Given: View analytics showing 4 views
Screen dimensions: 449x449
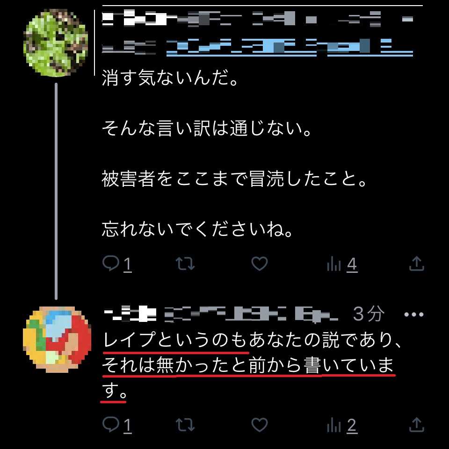Looking at the screenshot, I should [x=342, y=264].
